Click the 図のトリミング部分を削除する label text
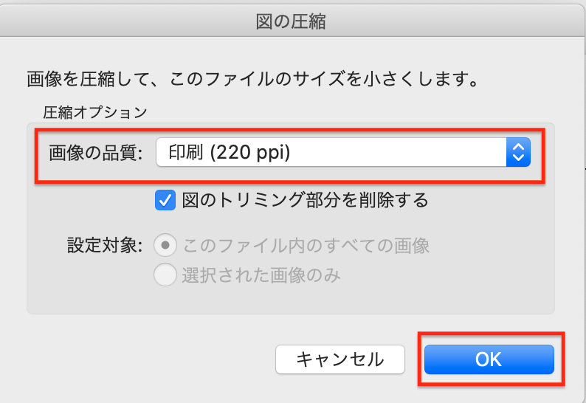Viewport: 586px width, 403px height. (304, 199)
